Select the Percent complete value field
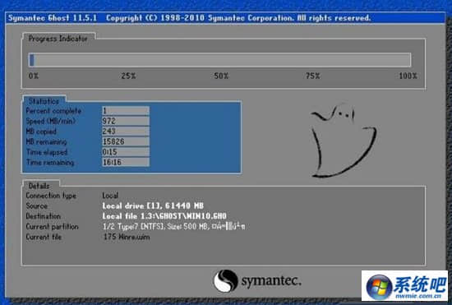 click(126, 111)
